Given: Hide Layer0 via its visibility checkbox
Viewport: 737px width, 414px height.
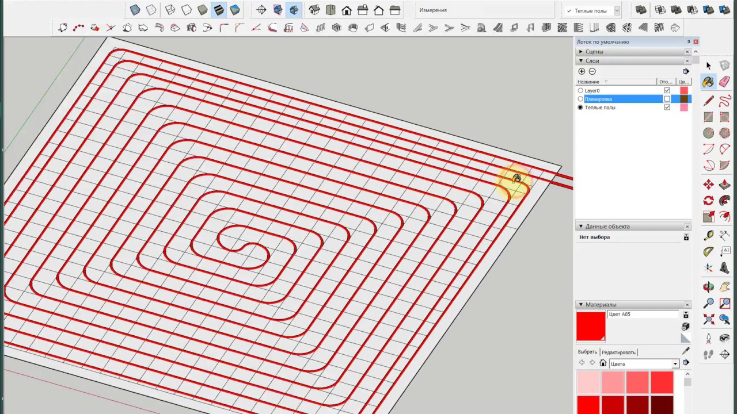Looking at the screenshot, I should tap(667, 91).
